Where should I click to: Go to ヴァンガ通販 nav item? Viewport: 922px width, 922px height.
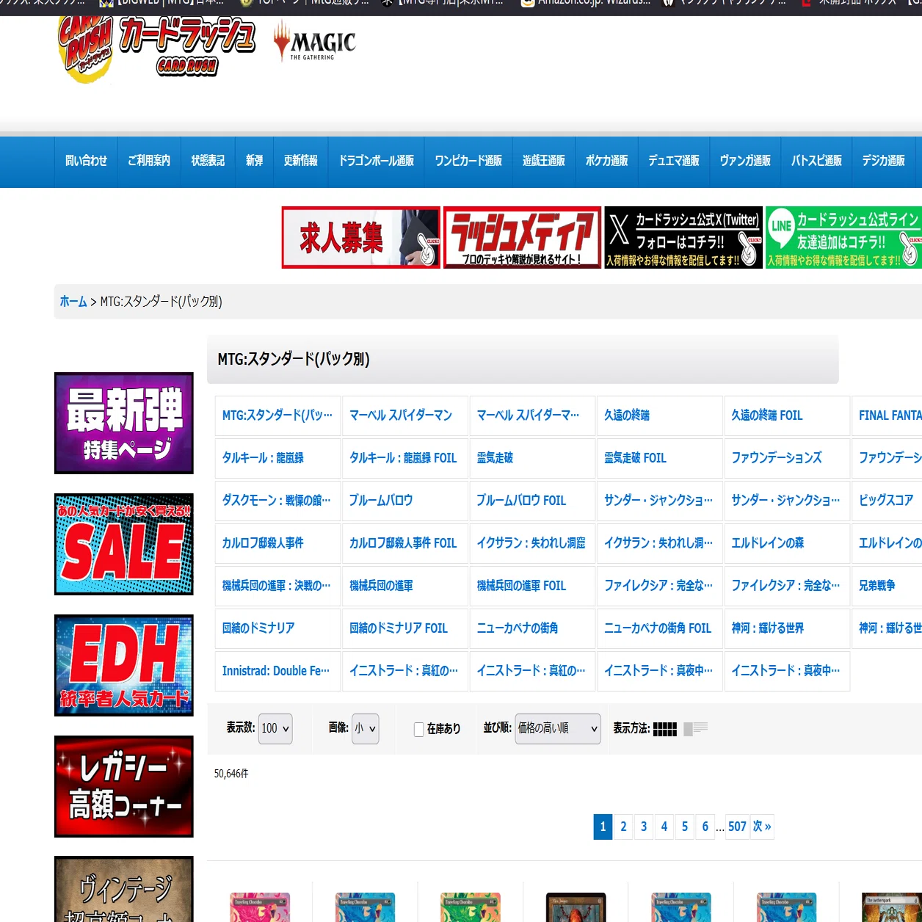[x=745, y=161]
